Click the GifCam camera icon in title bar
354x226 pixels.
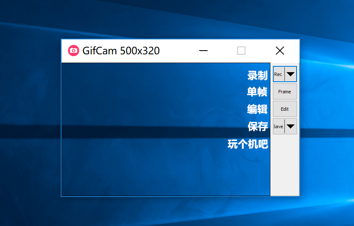(74, 51)
